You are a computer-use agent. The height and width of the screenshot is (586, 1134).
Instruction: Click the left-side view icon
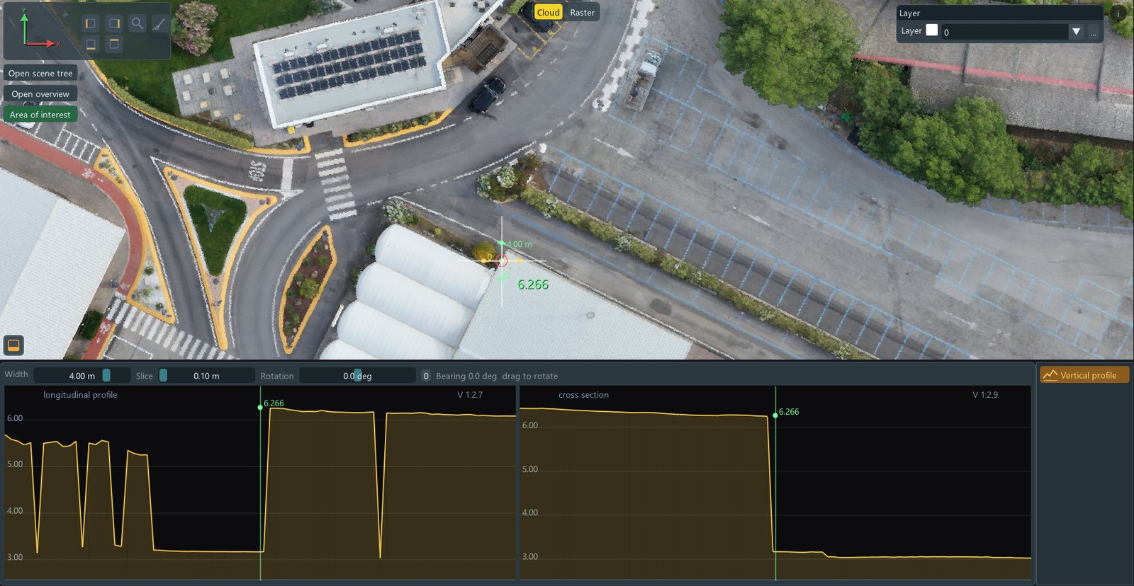90,23
